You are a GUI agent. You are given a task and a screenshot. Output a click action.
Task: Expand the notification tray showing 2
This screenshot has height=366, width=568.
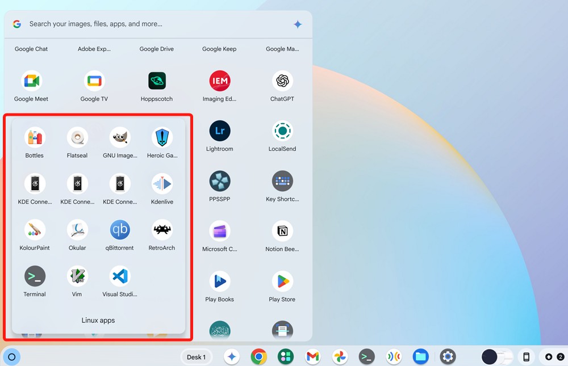click(x=554, y=357)
